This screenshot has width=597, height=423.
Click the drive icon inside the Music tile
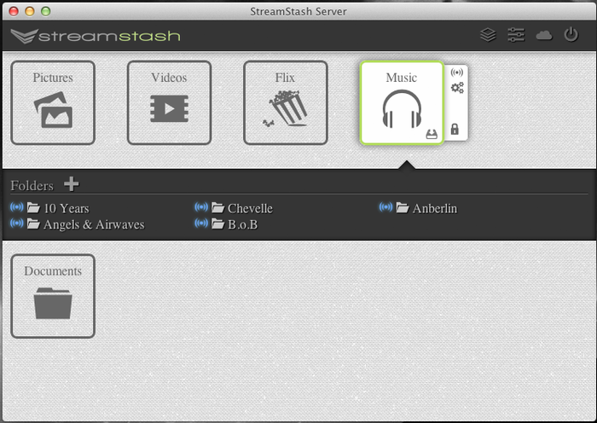[432, 134]
